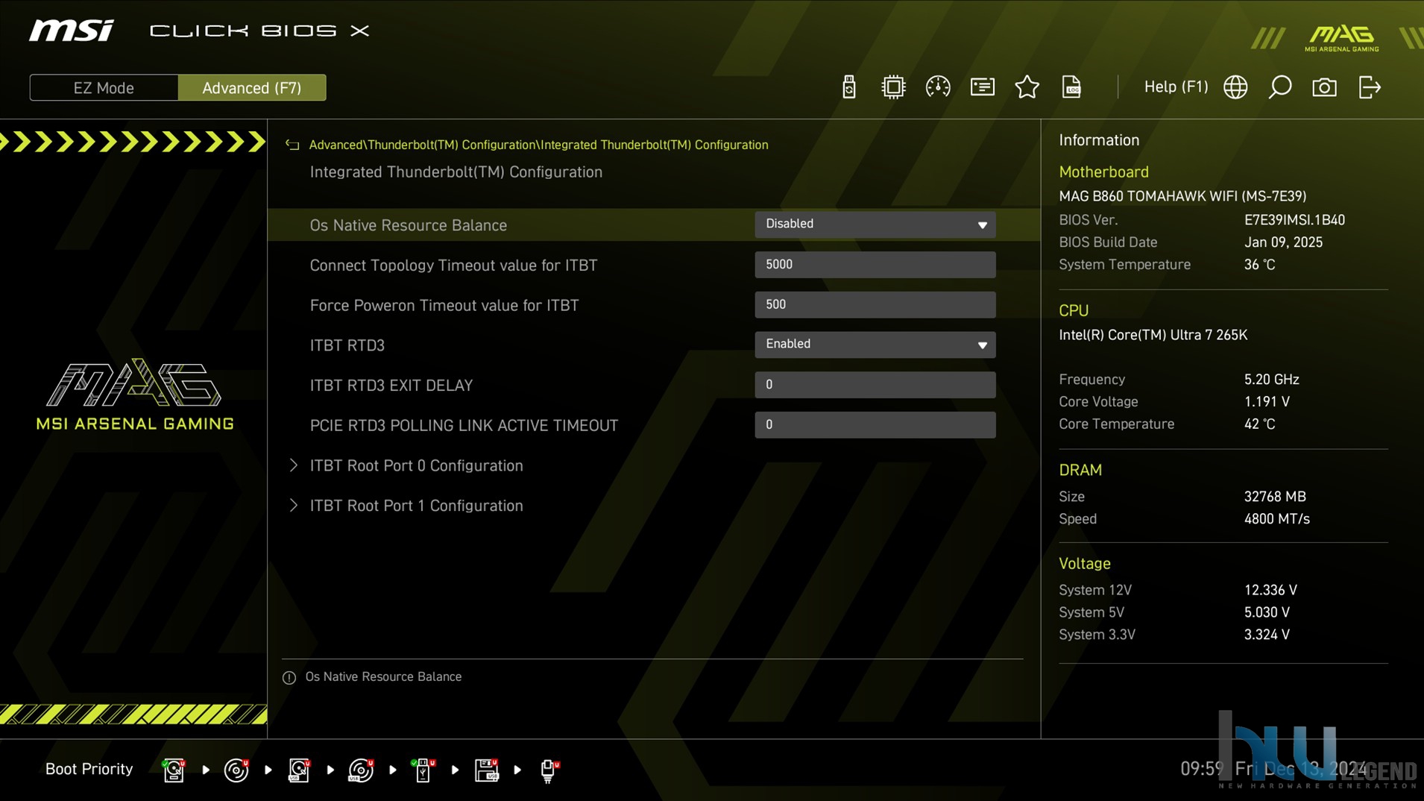
Task: Select USB hard disk boot device icon
Action: click(299, 770)
